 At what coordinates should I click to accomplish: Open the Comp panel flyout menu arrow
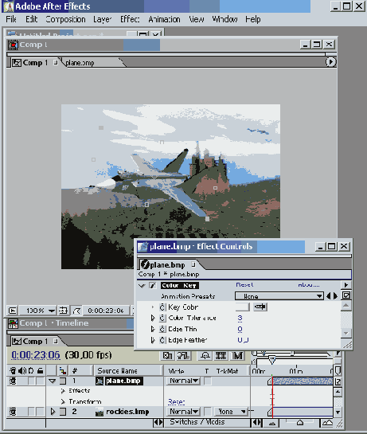click(330, 62)
